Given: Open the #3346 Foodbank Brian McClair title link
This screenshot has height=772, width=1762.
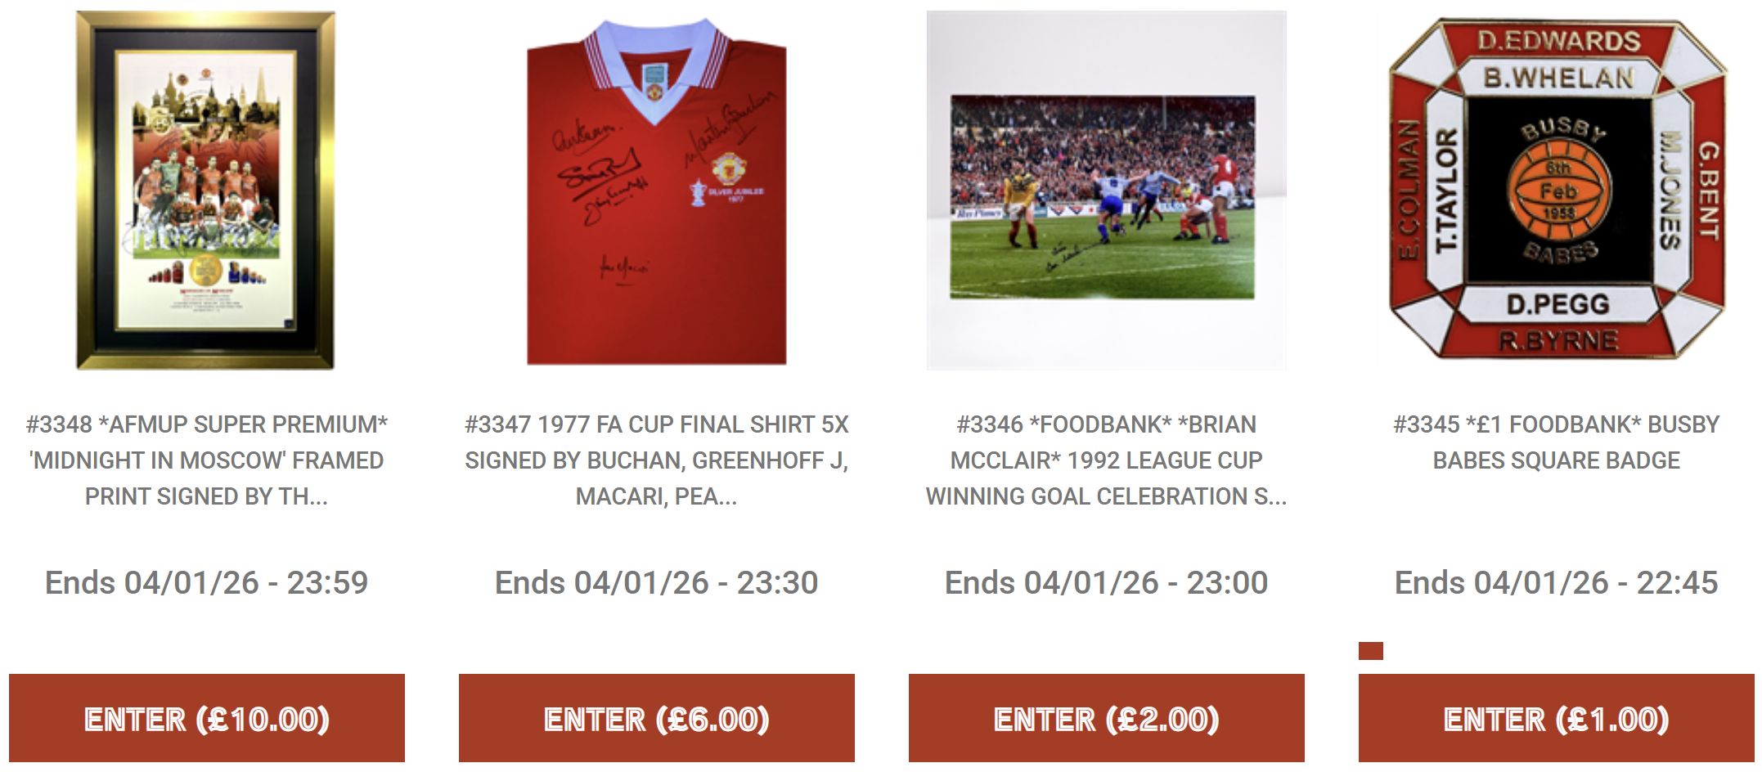Looking at the screenshot, I should coord(1107,460).
